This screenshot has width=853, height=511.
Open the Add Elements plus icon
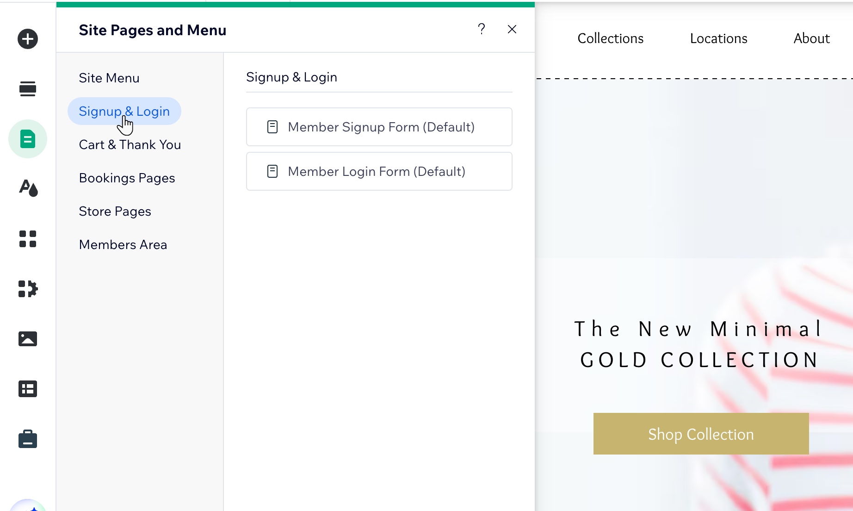click(x=28, y=39)
